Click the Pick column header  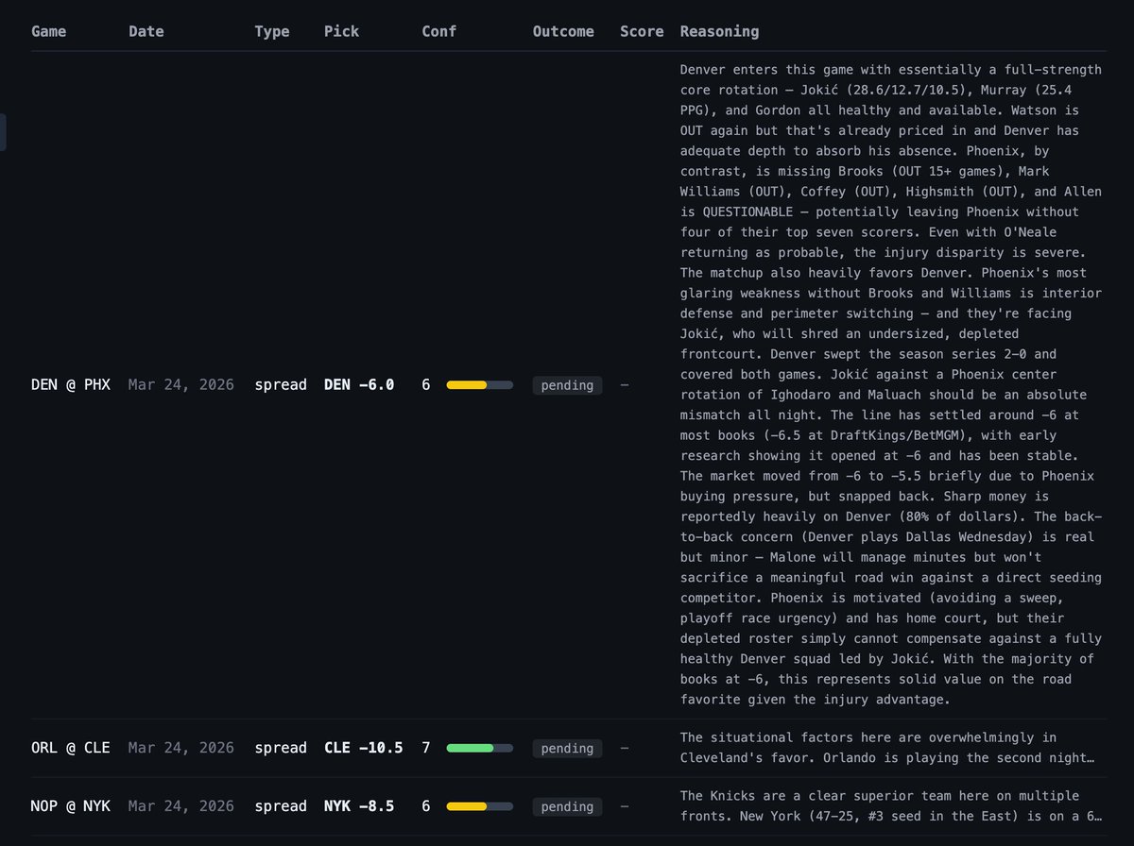click(x=342, y=31)
